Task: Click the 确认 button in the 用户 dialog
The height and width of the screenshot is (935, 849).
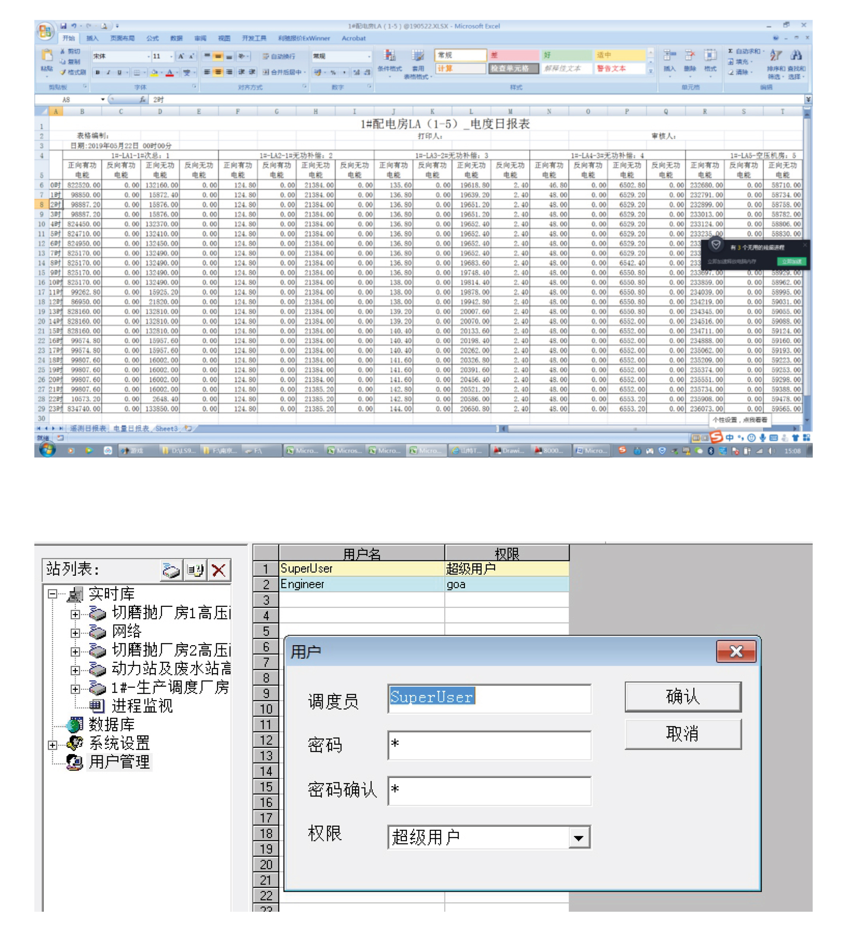Action: tap(683, 696)
